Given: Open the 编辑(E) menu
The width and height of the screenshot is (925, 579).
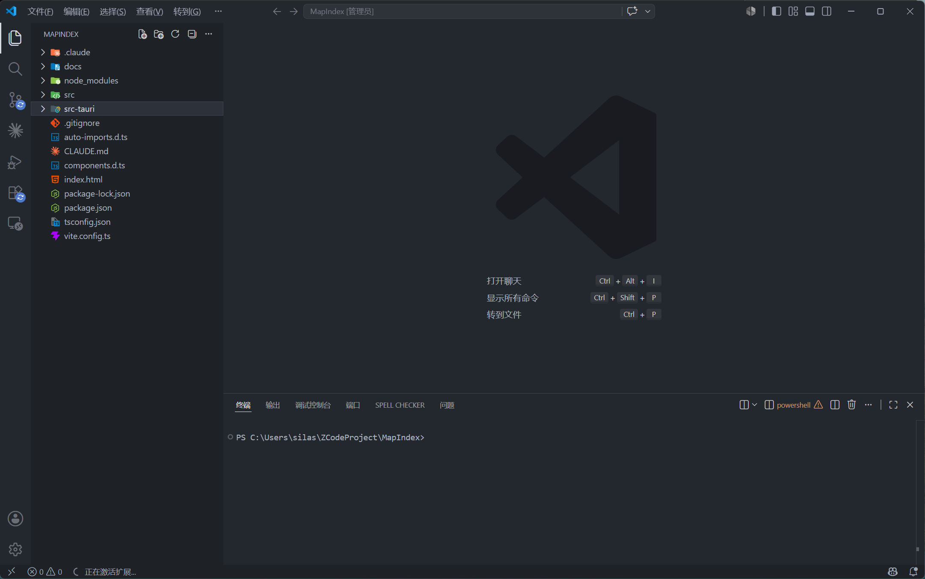Looking at the screenshot, I should click(77, 12).
